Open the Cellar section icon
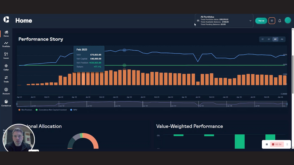 coord(6,66)
